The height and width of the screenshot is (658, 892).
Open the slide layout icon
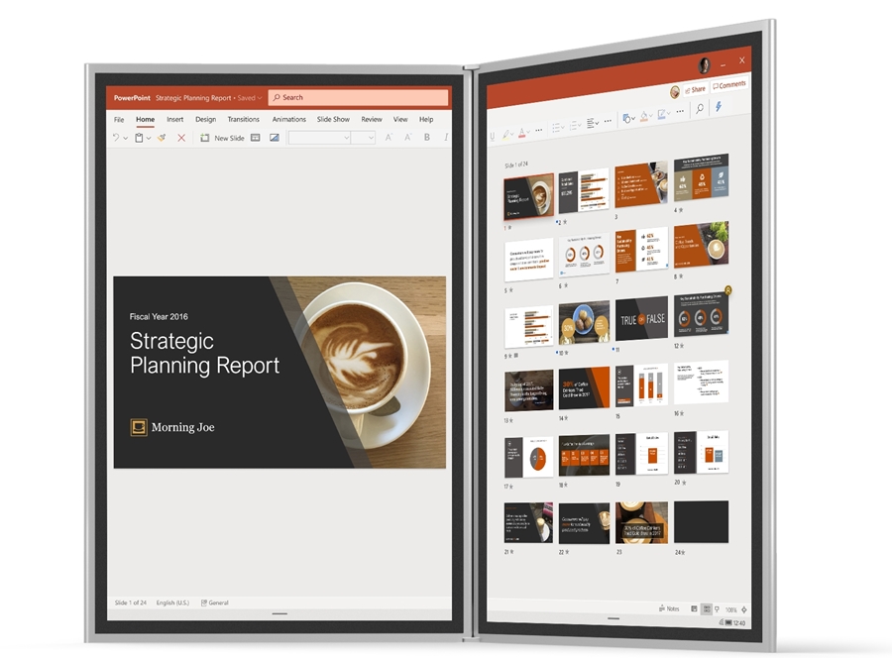(256, 138)
